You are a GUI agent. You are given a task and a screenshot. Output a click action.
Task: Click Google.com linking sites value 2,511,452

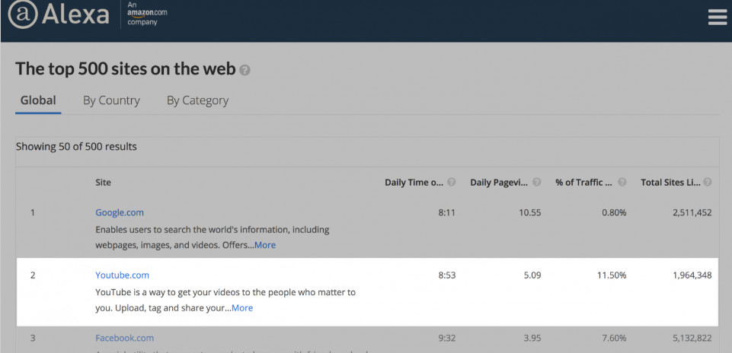click(x=692, y=213)
